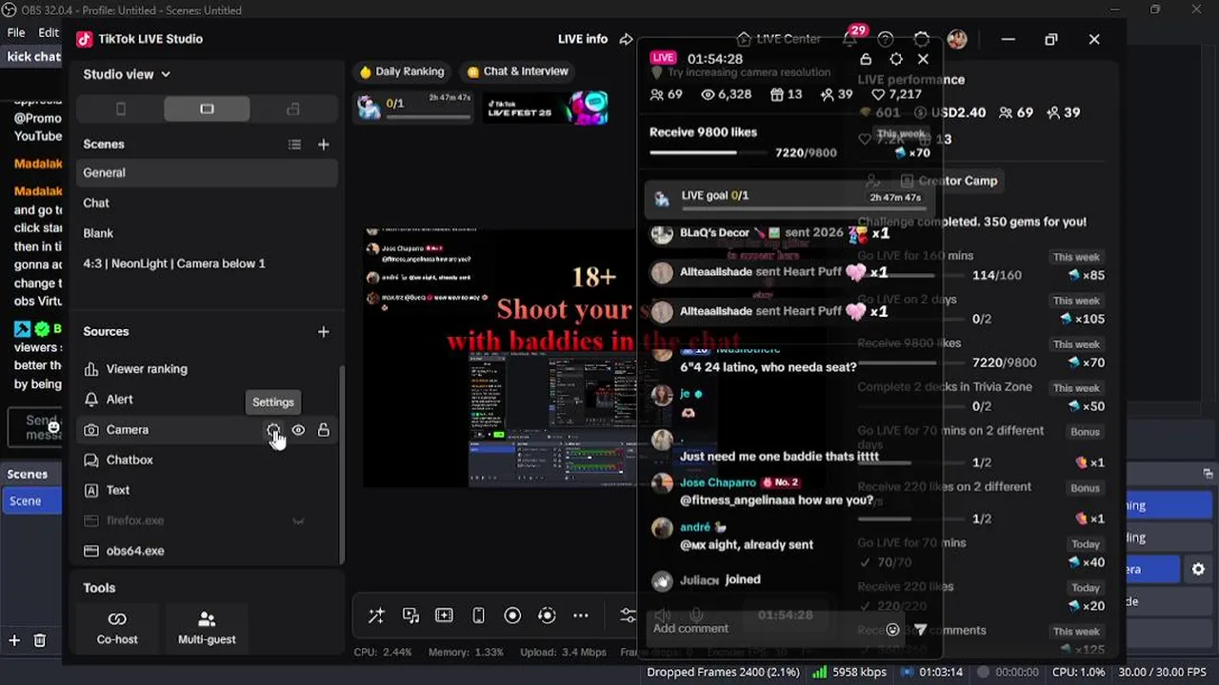
Task: Open profile avatar menu
Action: pyautogui.click(x=957, y=39)
